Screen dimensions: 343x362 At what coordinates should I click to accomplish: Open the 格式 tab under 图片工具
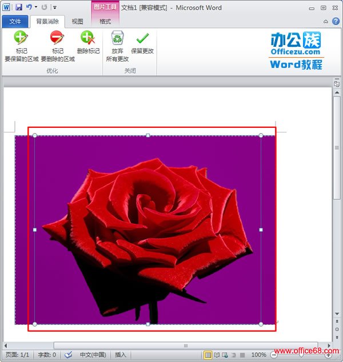tap(105, 22)
